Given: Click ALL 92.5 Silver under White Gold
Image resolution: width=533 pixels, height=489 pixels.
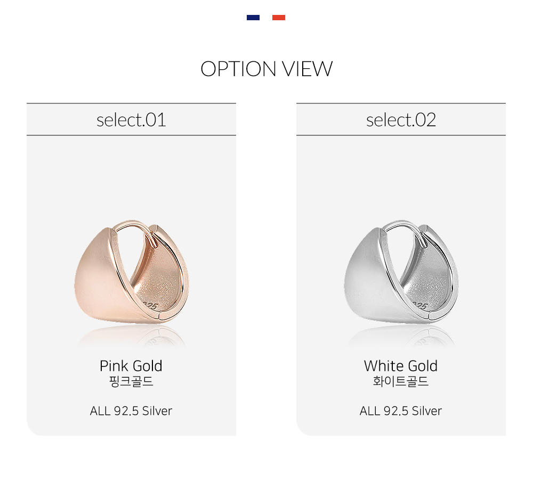Looking at the screenshot, I should (x=401, y=411).
